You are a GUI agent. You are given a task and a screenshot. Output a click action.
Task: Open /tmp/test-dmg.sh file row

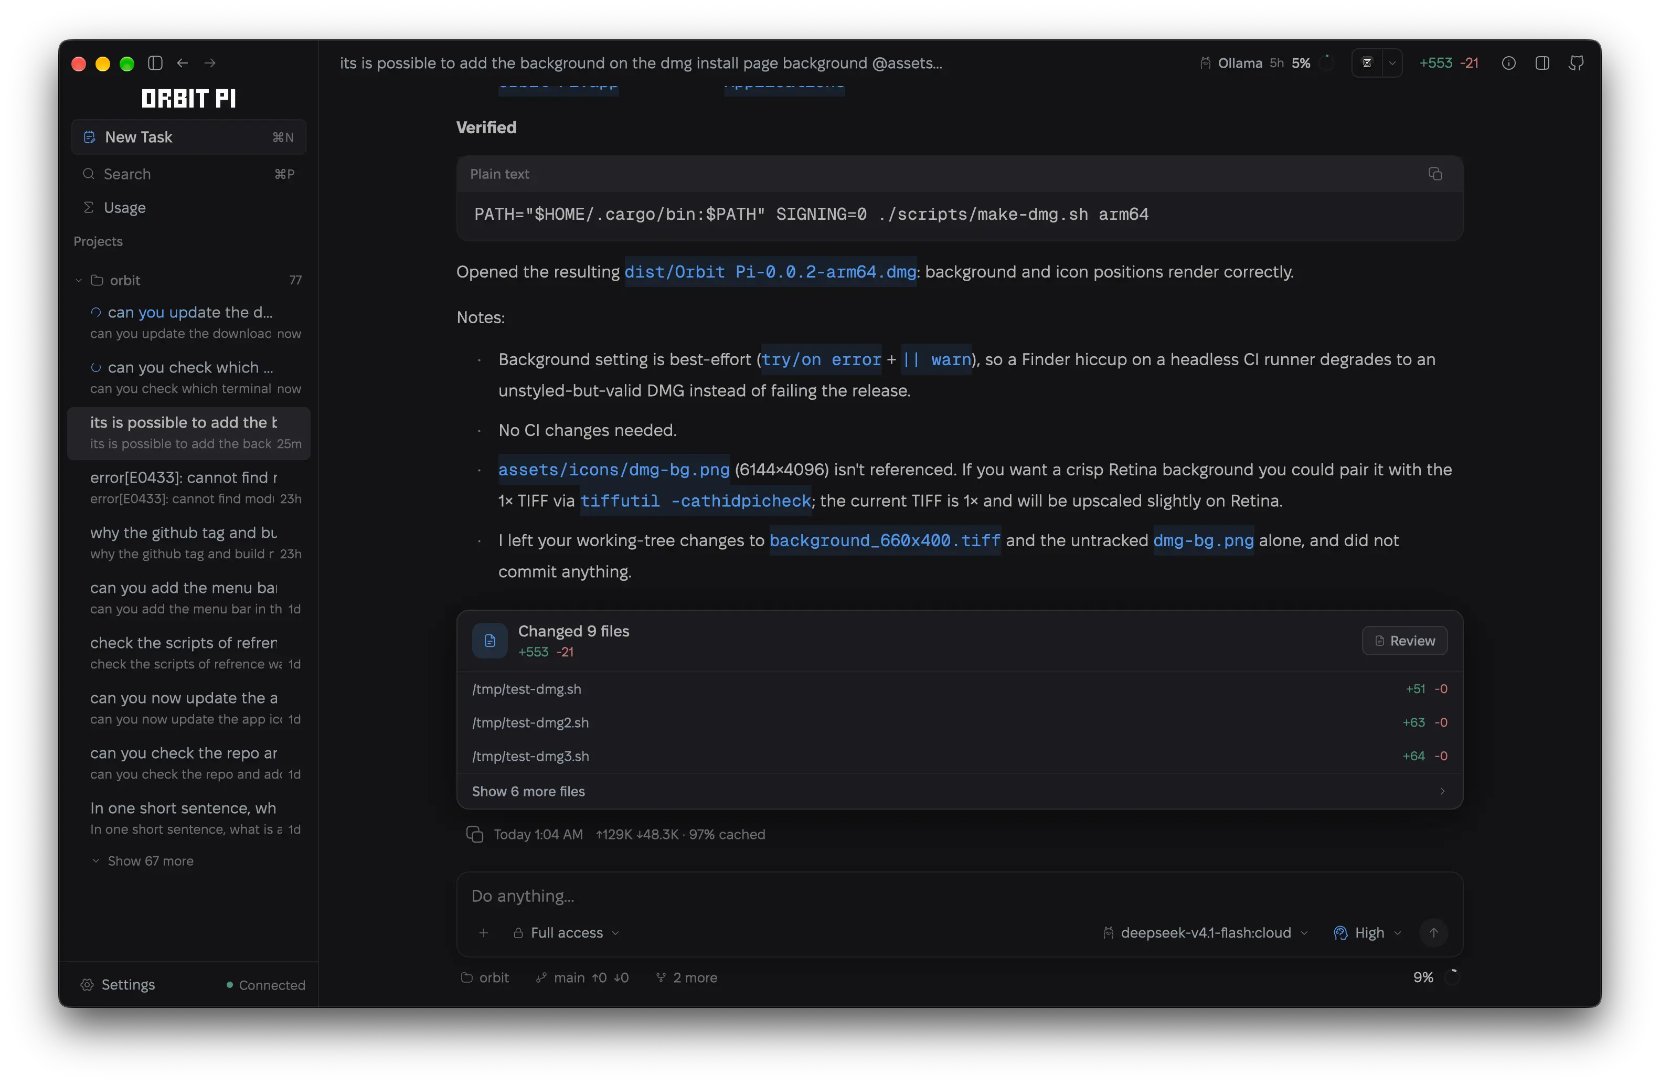pos(959,689)
